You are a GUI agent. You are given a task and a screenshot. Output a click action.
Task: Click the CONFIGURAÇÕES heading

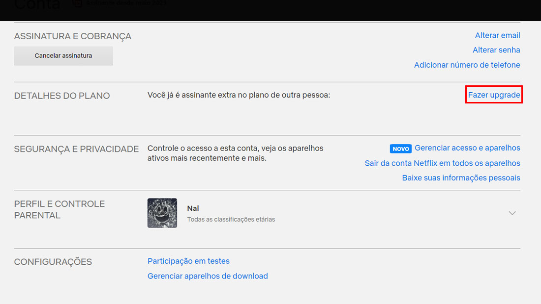(53, 262)
